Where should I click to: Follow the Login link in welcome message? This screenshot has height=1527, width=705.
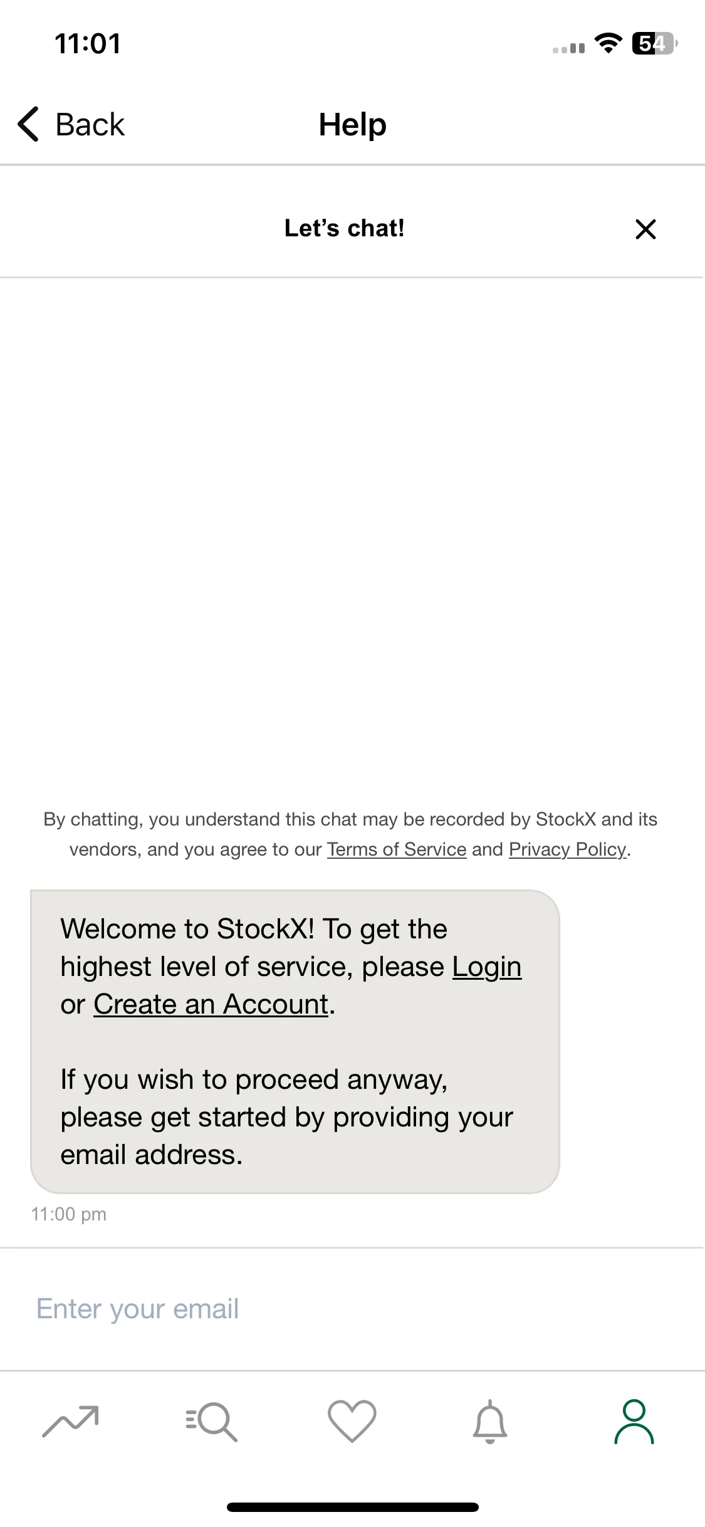click(x=487, y=967)
